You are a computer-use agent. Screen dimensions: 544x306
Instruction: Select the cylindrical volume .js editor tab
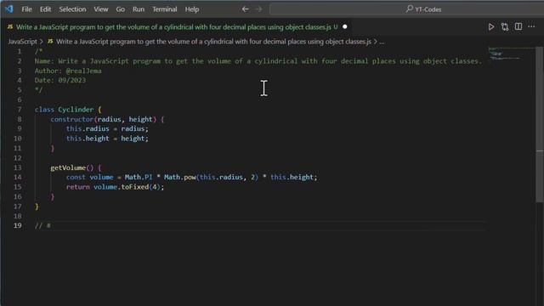tap(177, 26)
